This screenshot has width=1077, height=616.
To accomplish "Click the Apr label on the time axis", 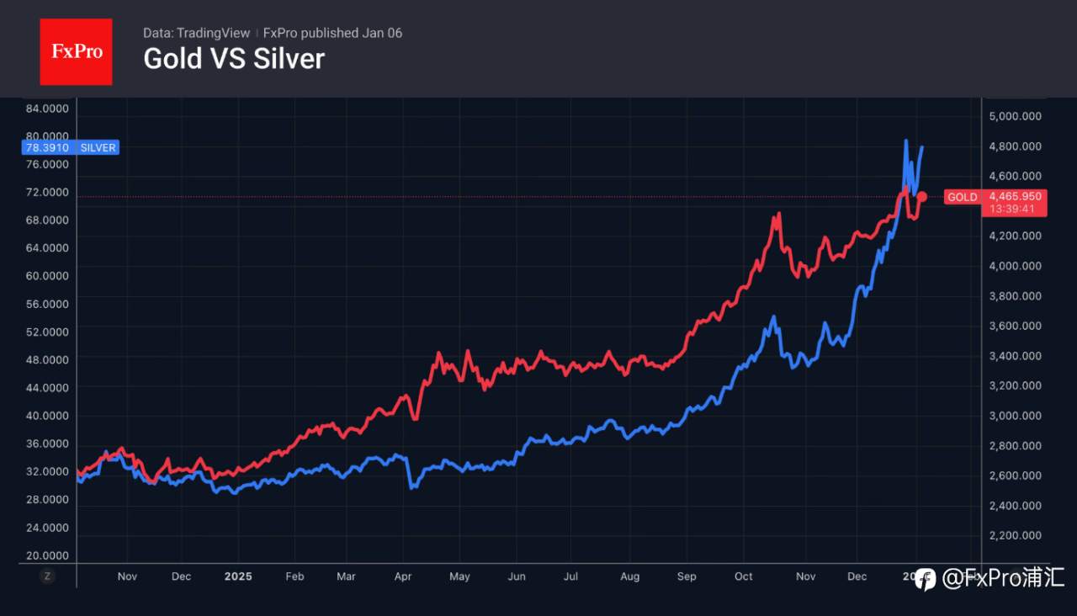I will pyautogui.click(x=403, y=576).
